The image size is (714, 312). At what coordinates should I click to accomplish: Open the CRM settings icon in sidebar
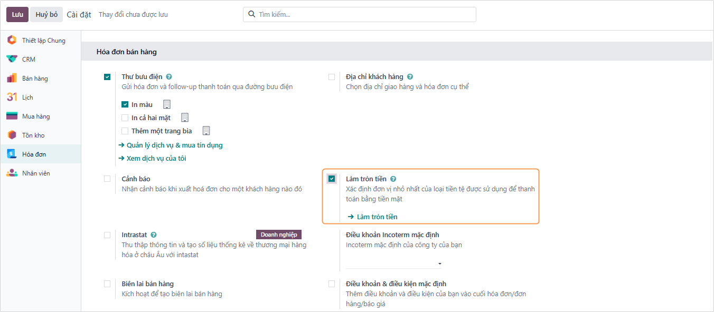pos(12,59)
